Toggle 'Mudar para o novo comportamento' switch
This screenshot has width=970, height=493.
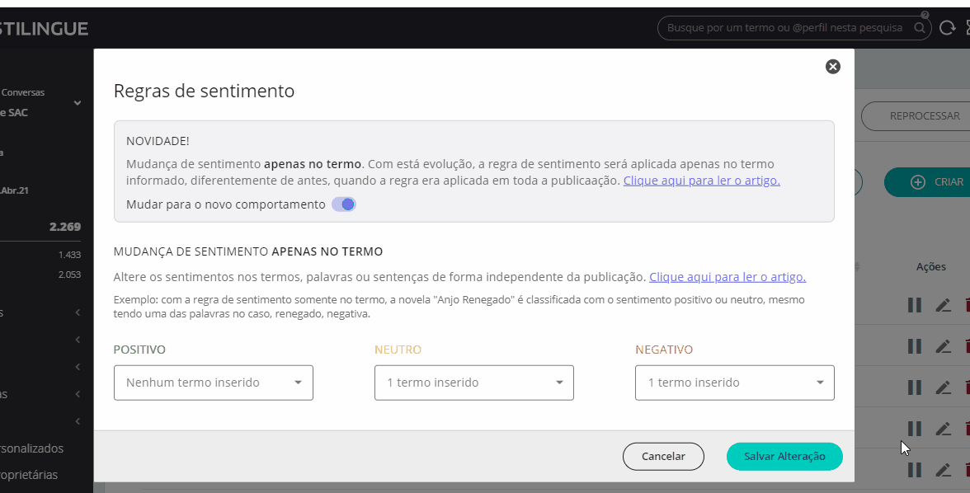pos(344,204)
